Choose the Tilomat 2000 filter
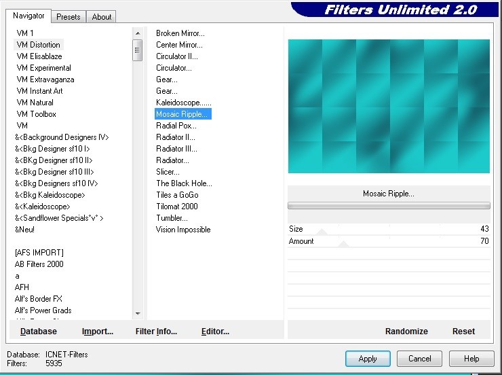 pos(177,206)
